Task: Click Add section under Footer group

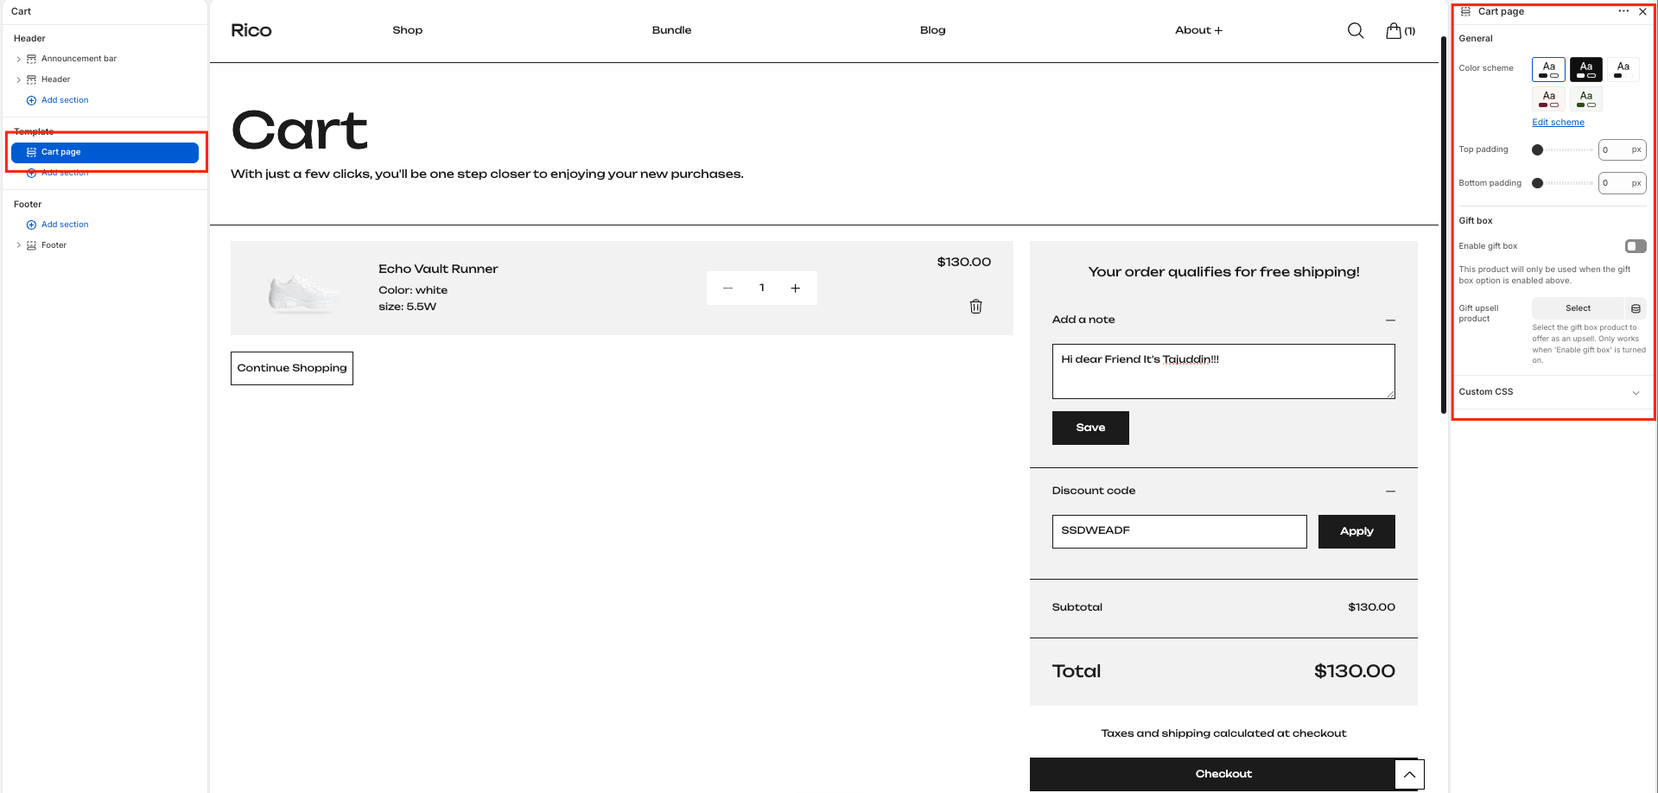Action: (65, 225)
